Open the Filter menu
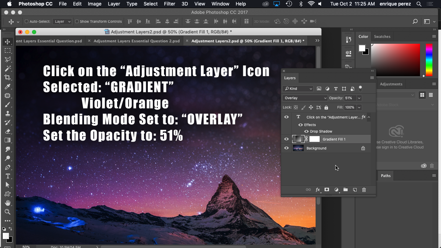Viewport: 441px width, 248px height. click(170, 4)
